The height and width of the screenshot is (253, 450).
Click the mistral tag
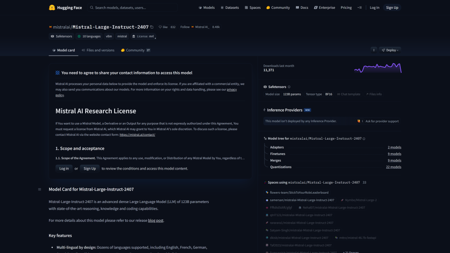[122, 36]
